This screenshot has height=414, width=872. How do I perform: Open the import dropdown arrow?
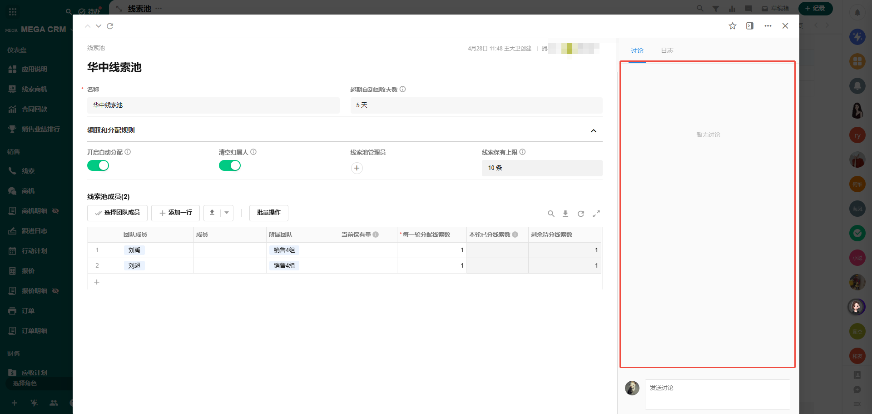click(227, 213)
